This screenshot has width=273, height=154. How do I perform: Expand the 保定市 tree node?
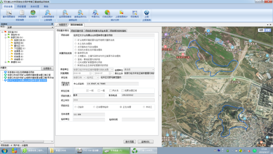point(6,35)
